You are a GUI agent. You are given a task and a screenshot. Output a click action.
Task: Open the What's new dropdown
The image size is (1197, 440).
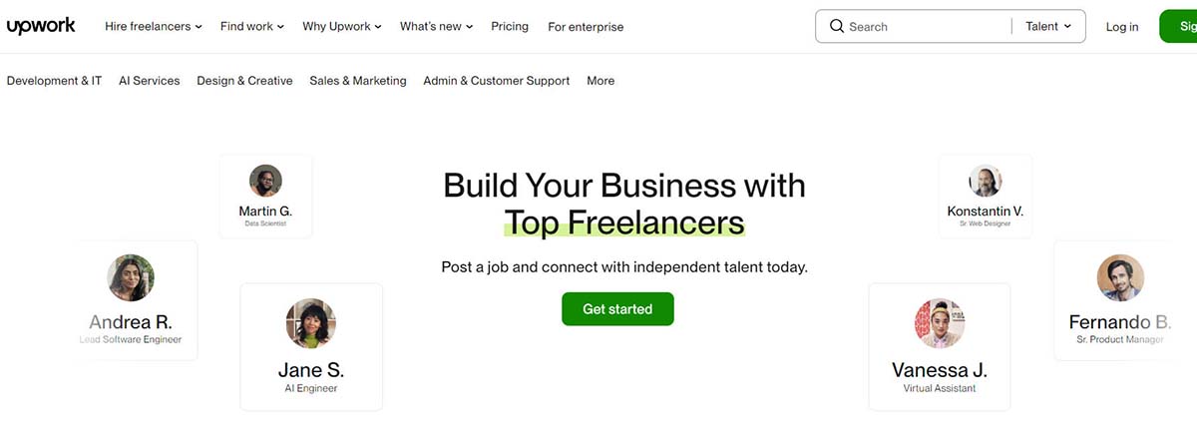437,27
